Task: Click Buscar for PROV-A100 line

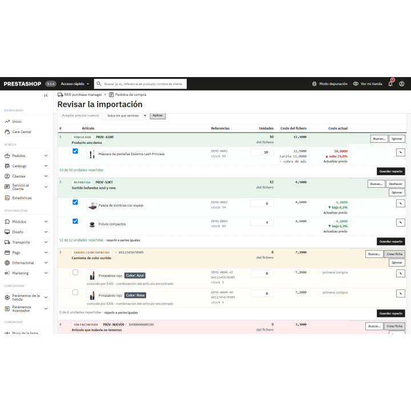Action: (379, 139)
